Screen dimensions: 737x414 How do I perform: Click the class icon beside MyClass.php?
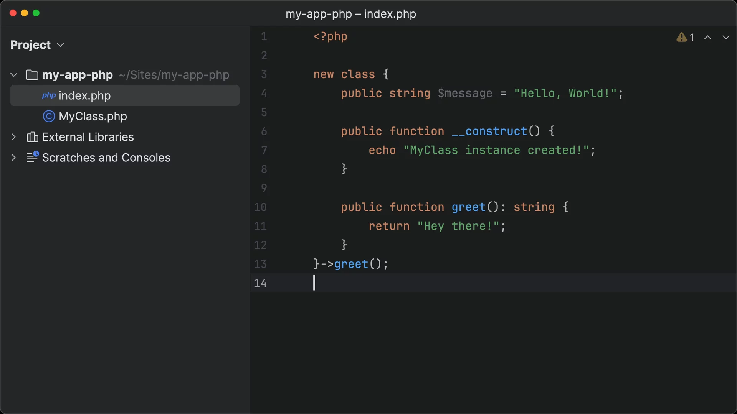coord(49,116)
